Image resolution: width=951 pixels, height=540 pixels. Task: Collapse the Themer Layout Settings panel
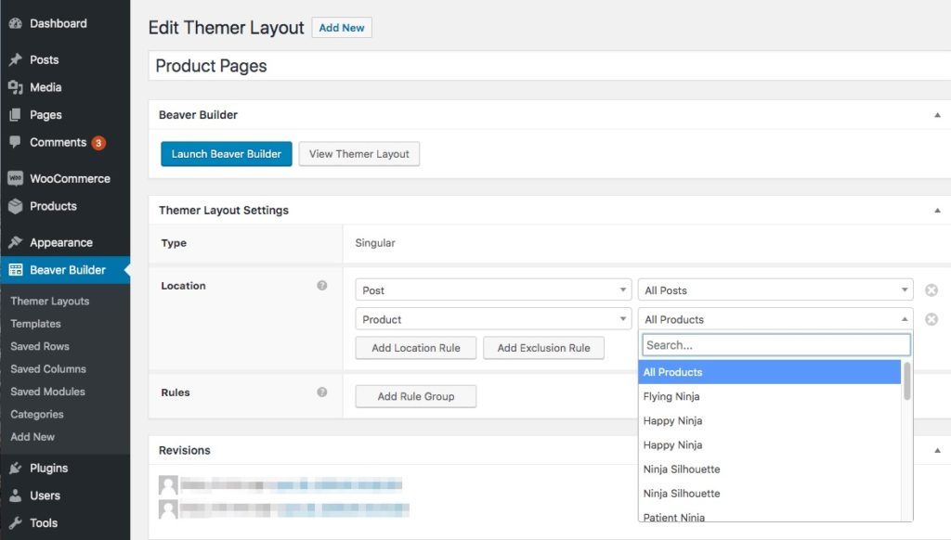935,211
